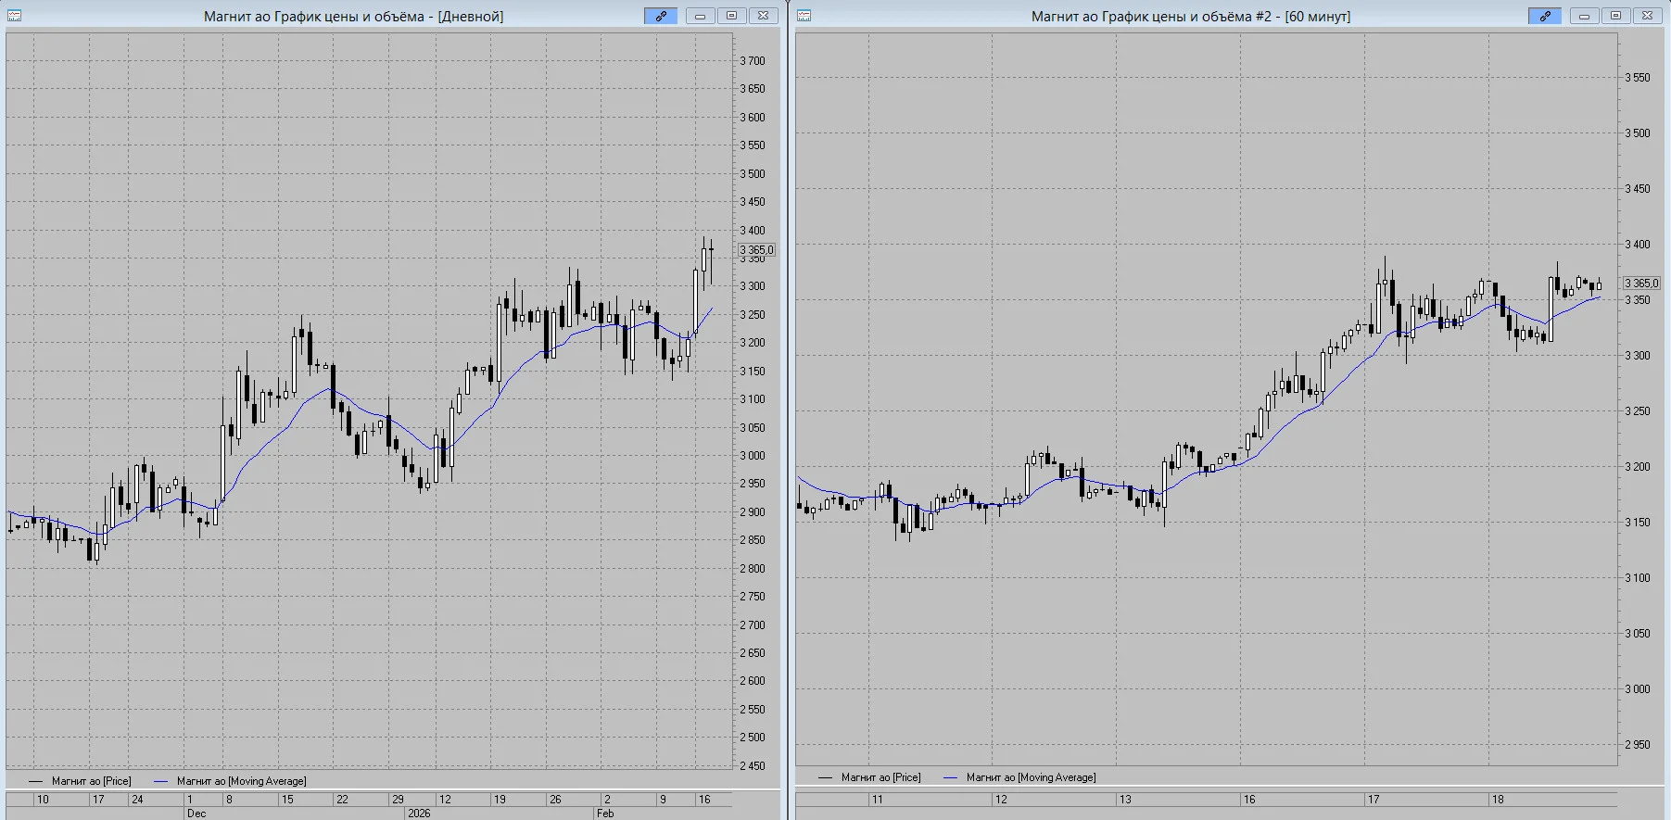Select 'Магнит ао [Price]' legend in the 60-minute chart

[x=880, y=777]
